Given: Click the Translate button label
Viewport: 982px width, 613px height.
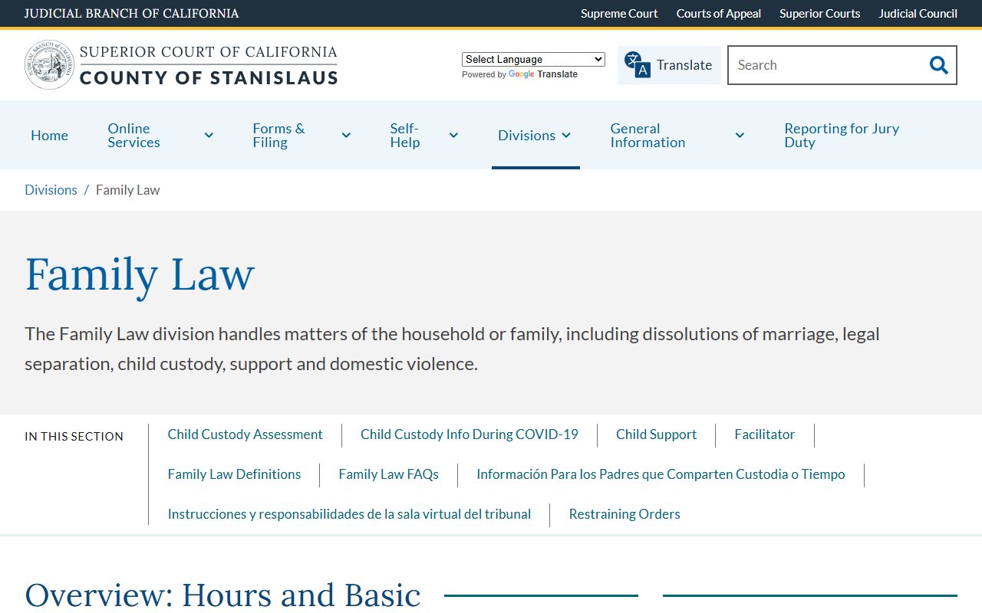Looking at the screenshot, I should coord(684,65).
